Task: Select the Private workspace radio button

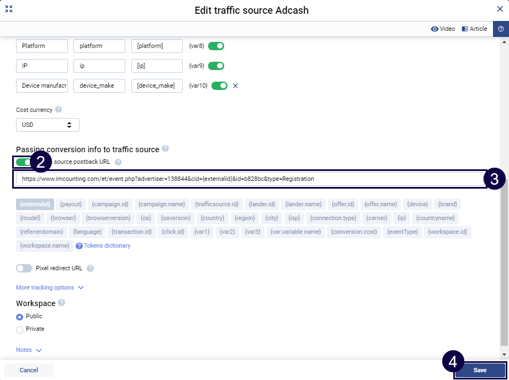Action: (x=20, y=329)
